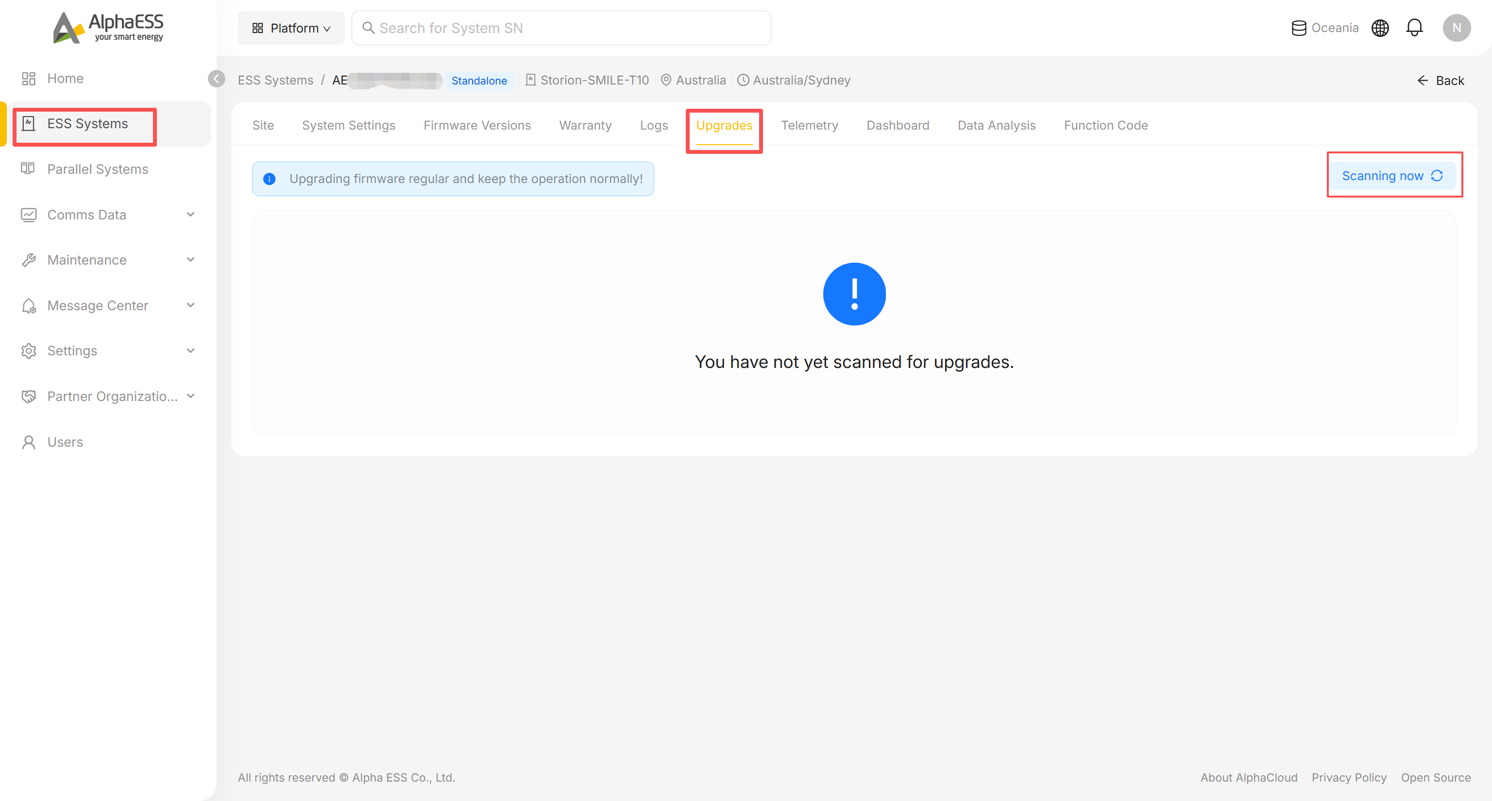Expand the Comms Data menu
This screenshot has height=801, width=1492.
tap(108, 215)
